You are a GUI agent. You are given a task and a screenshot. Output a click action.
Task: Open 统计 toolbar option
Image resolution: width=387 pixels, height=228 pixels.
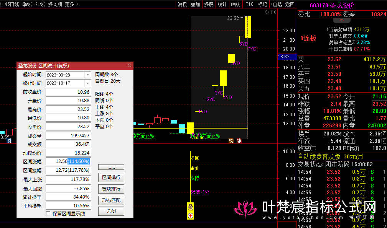tap(222, 4)
